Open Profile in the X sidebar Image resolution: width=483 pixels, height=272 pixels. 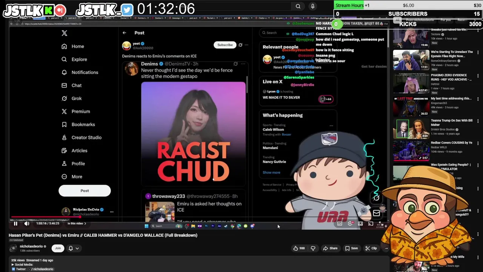tap(73, 164)
